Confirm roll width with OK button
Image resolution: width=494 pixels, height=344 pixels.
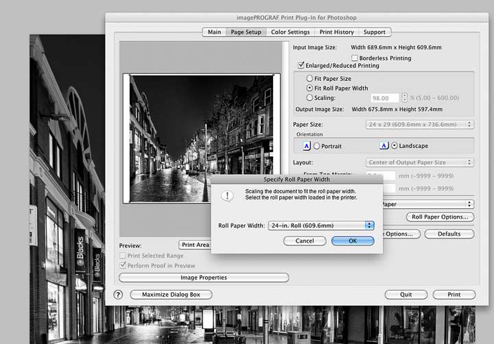pyautogui.click(x=353, y=241)
